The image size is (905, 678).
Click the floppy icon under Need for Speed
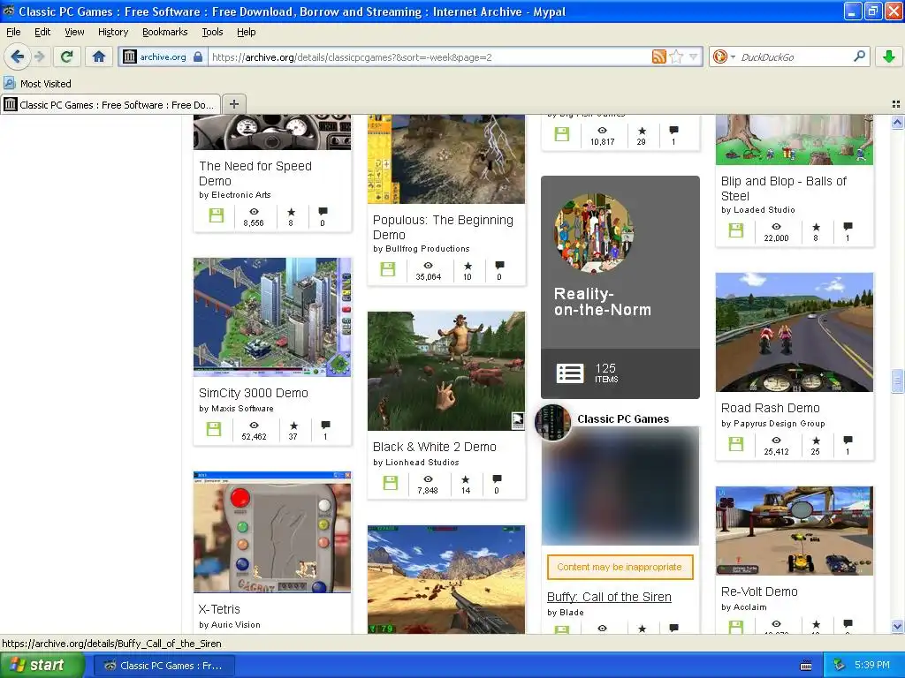pyautogui.click(x=217, y=215)
